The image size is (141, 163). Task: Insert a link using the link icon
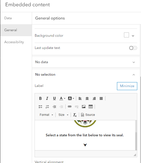pos(70,107)
